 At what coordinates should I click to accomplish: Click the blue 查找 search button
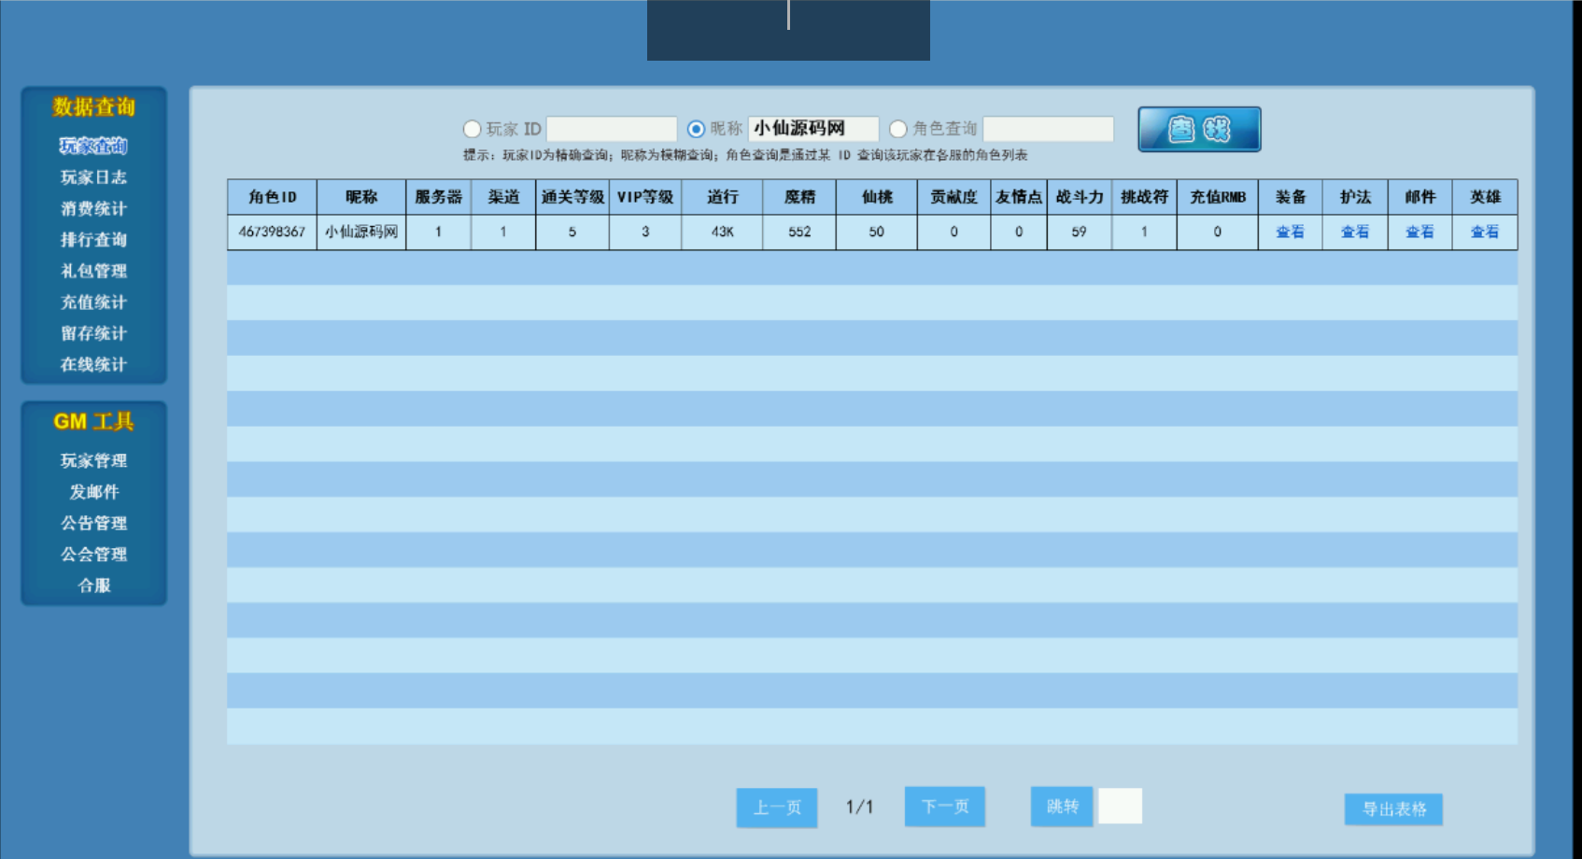(x=1199, y=129)
